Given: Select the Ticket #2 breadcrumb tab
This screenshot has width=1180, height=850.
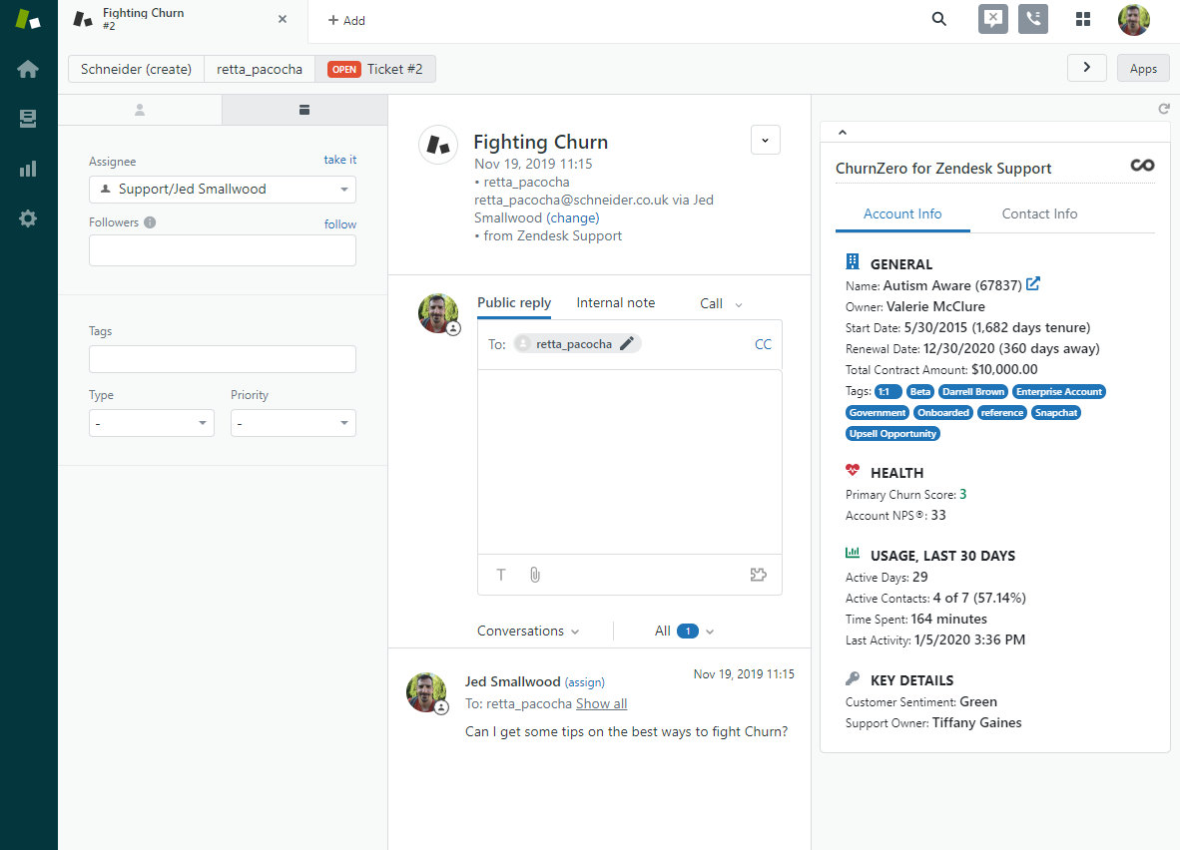Looking at the screenshot, I should point(374,69).
